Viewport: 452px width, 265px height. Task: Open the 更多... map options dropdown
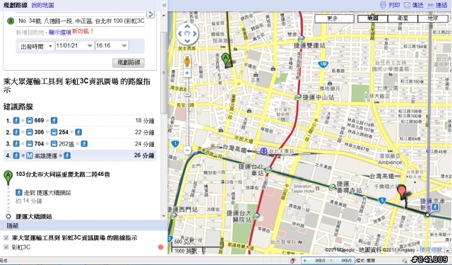334,18
